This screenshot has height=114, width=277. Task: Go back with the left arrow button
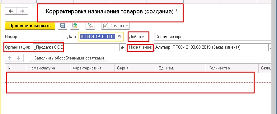click(x=11, y=11)
